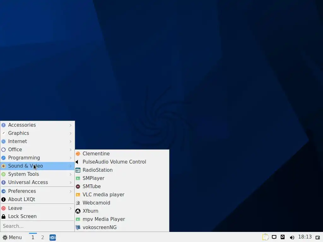This screenshot has width=323, height=242.
Task: Switch to desktop 2
Action: (43, 238)
